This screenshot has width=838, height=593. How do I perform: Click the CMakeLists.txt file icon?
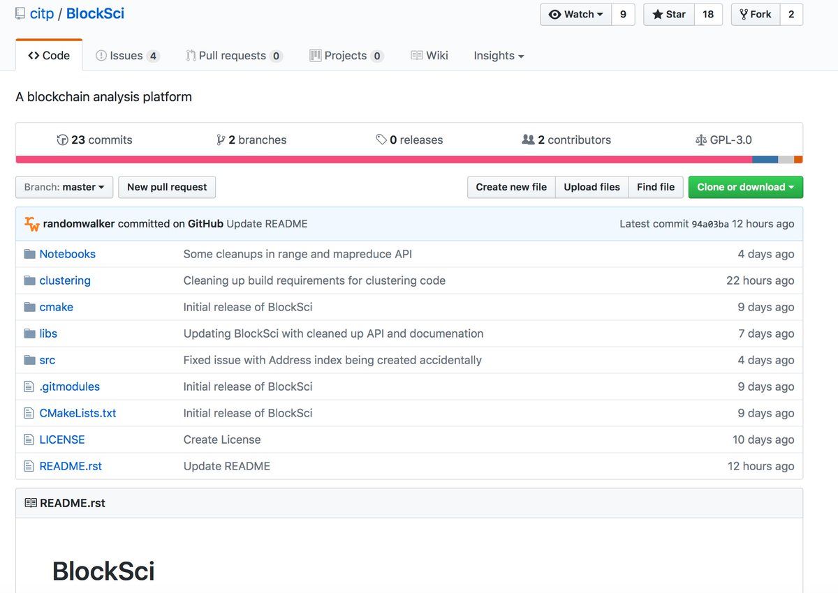29,413
